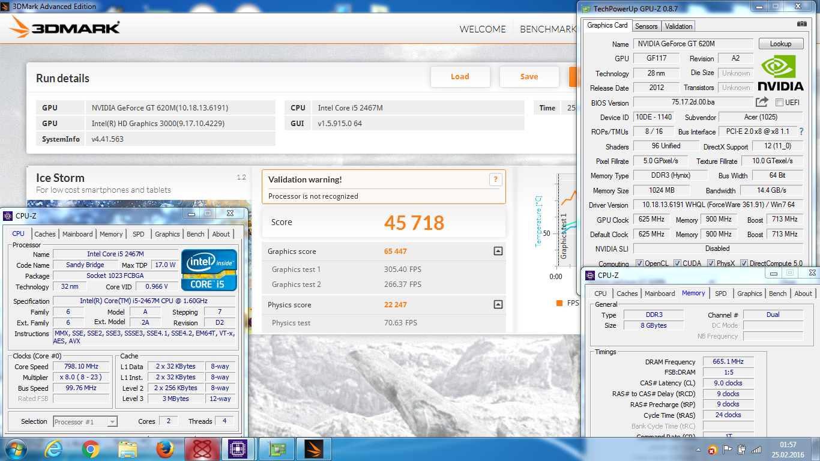Open SPD tab in right CPU-Z window
This screenshot has height=461, width=820.
721,294
